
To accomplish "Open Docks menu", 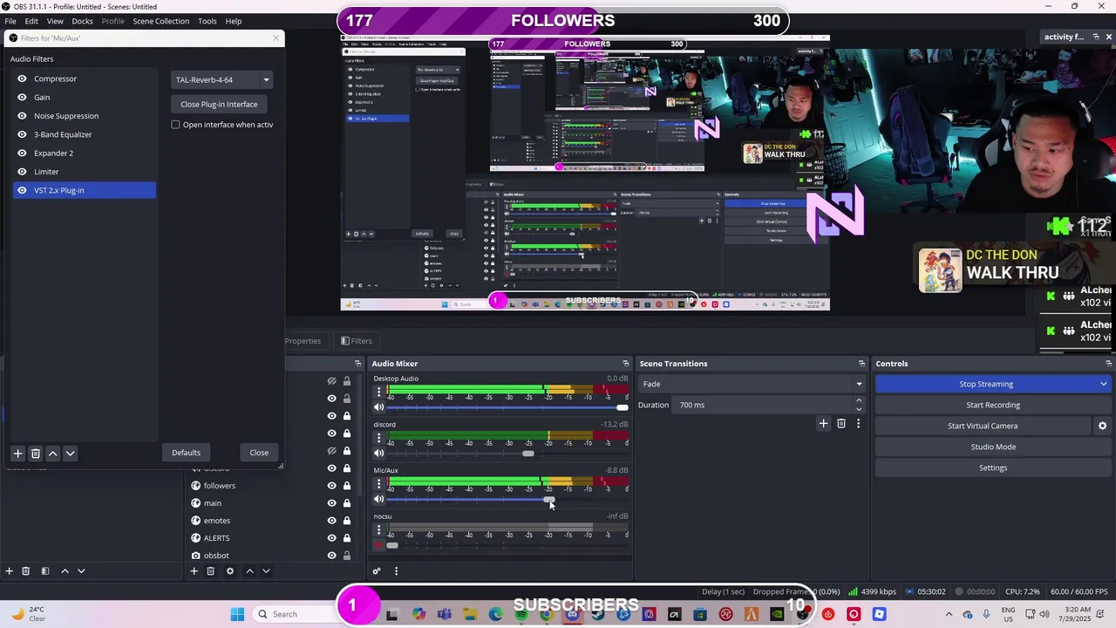I will (82, 21).
